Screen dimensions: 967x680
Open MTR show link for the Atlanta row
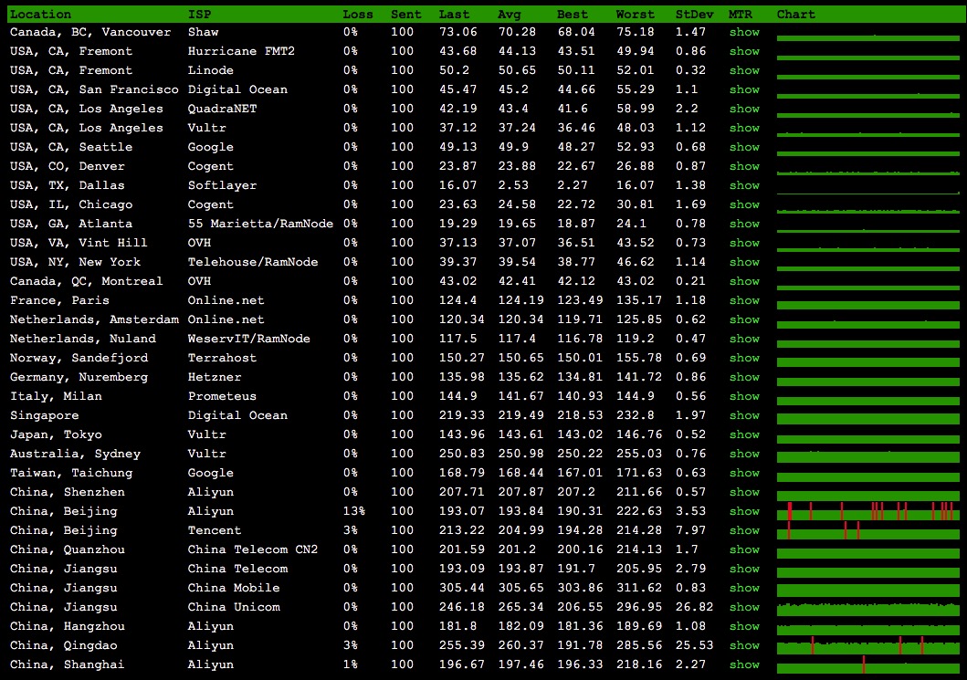tap(744, 224)
